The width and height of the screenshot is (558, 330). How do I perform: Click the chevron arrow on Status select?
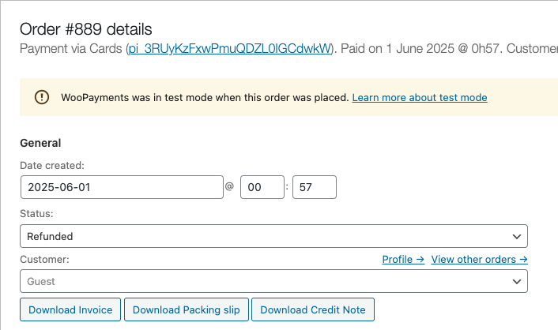pos(517,236)
